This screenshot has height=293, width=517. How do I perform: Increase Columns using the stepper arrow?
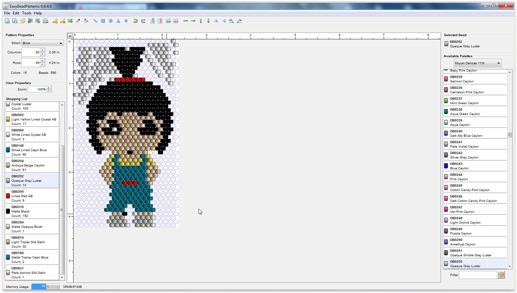(x=43, y=50)
